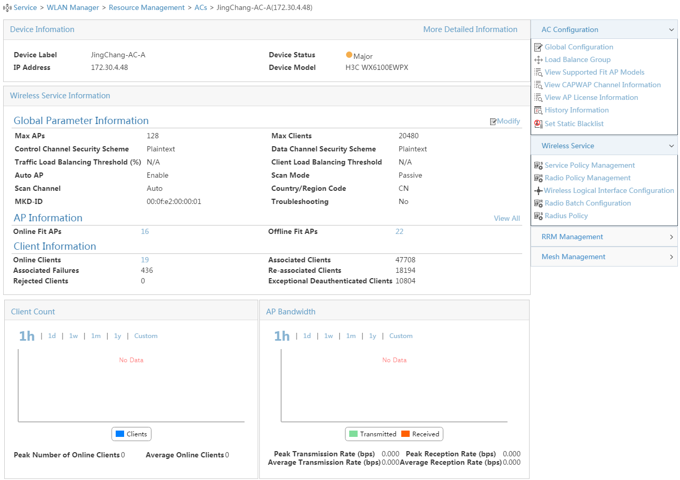680x480 pixels.
Task: Select 1d range in AP Bandwidth chart
Action: pyautogui.click(x=307, y=336)
